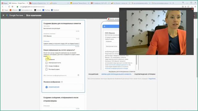The width and height of the screenshot is (198, 111).
Task: Switch to the Расширение preview tab
Action: pyautogui.click(x=93, y=74)
